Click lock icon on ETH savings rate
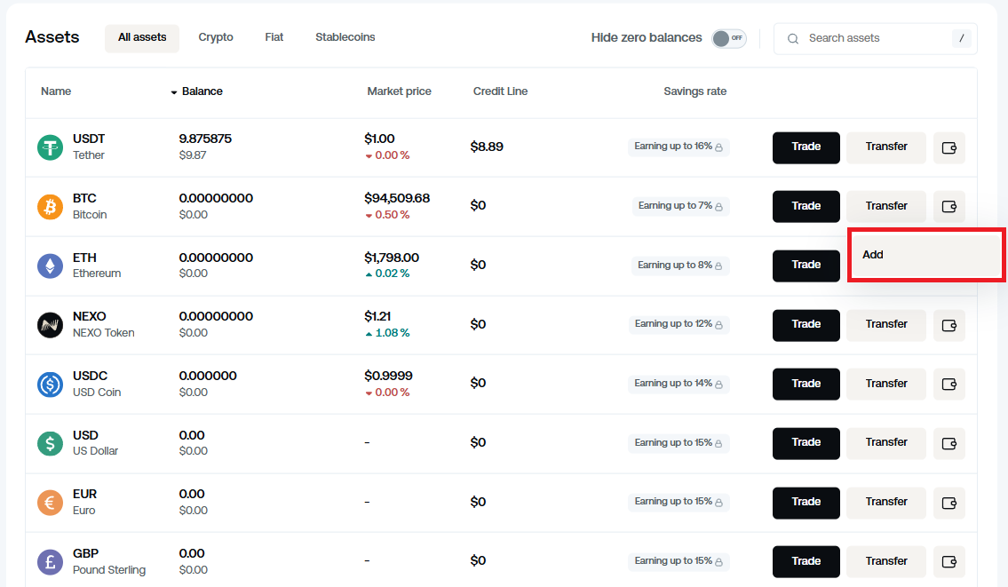Image resolution: width=1008 pixels, height=587 pixels. coord(718,266)
